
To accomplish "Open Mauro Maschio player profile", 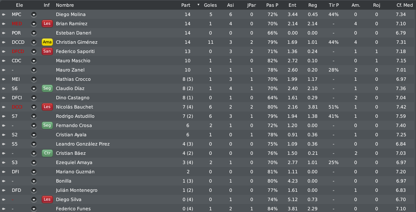I will 73,61.
